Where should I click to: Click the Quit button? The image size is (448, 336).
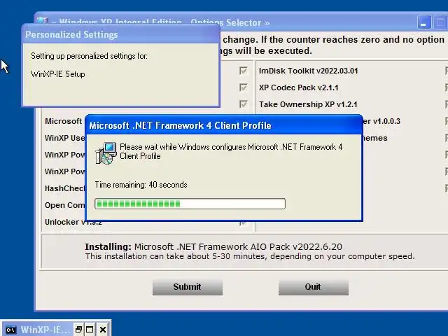(x=314, y=287)
